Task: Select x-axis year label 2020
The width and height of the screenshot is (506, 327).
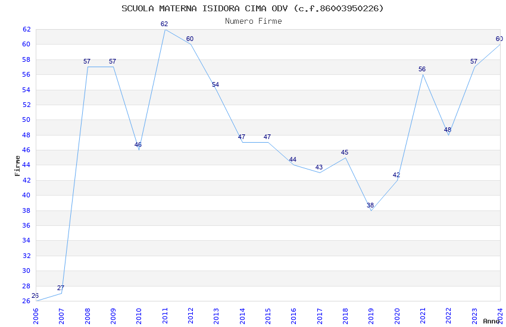Action: [x=397, y=316]
